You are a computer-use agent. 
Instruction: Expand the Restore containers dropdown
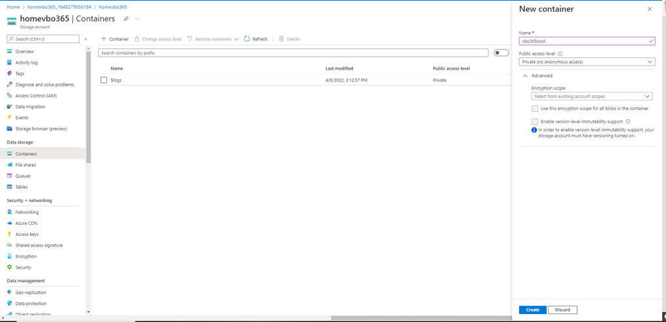[x=213, y=39]
